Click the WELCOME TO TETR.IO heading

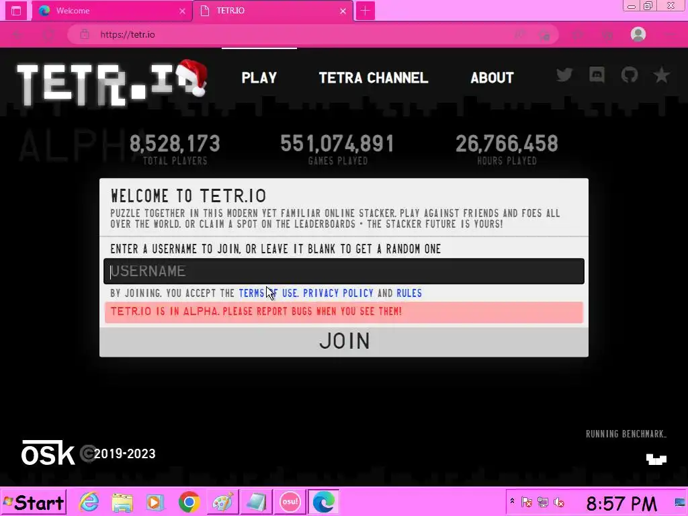click(188, 196)
